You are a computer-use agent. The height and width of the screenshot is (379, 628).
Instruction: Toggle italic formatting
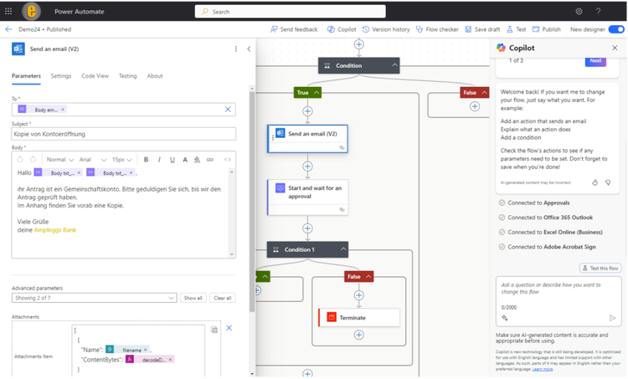(x=159, y=159)
